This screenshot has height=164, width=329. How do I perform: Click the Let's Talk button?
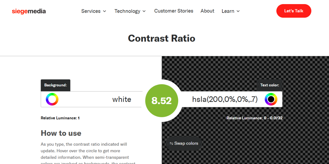tap(294, 11)
